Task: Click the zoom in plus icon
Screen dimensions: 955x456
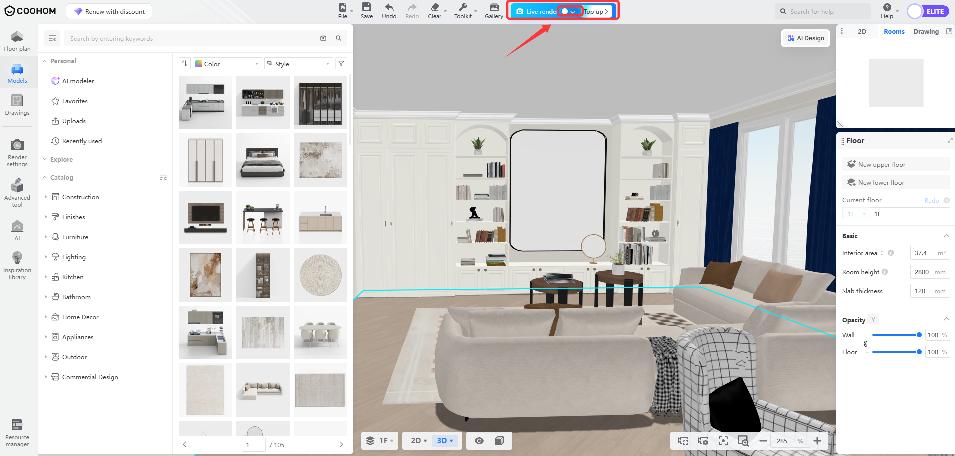Action: [x=817, y=441]
